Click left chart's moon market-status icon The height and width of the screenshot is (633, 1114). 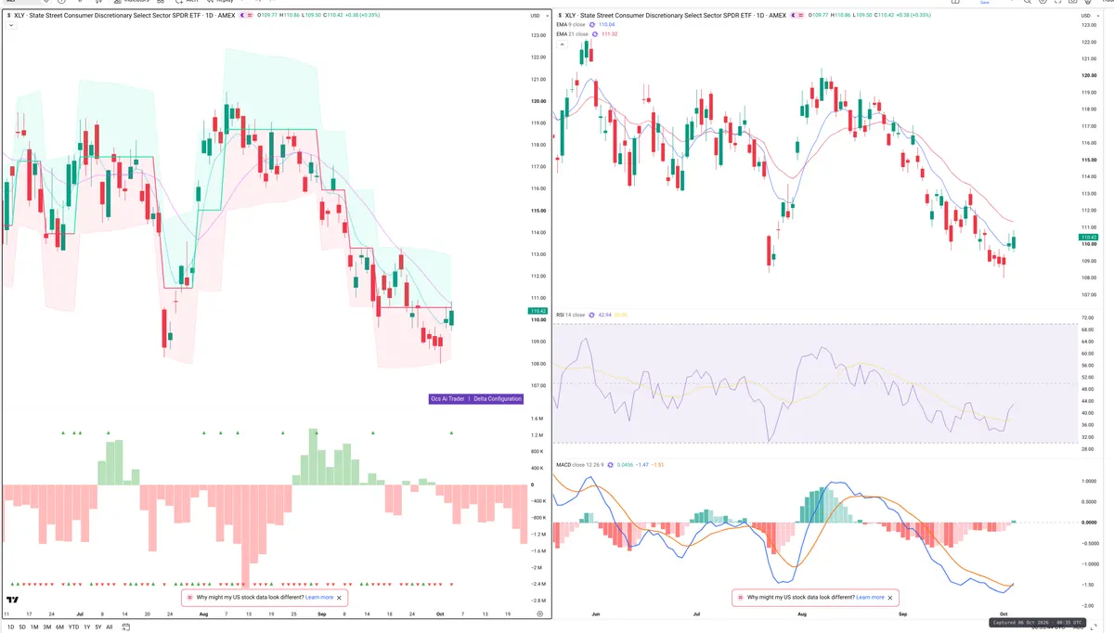243,16
